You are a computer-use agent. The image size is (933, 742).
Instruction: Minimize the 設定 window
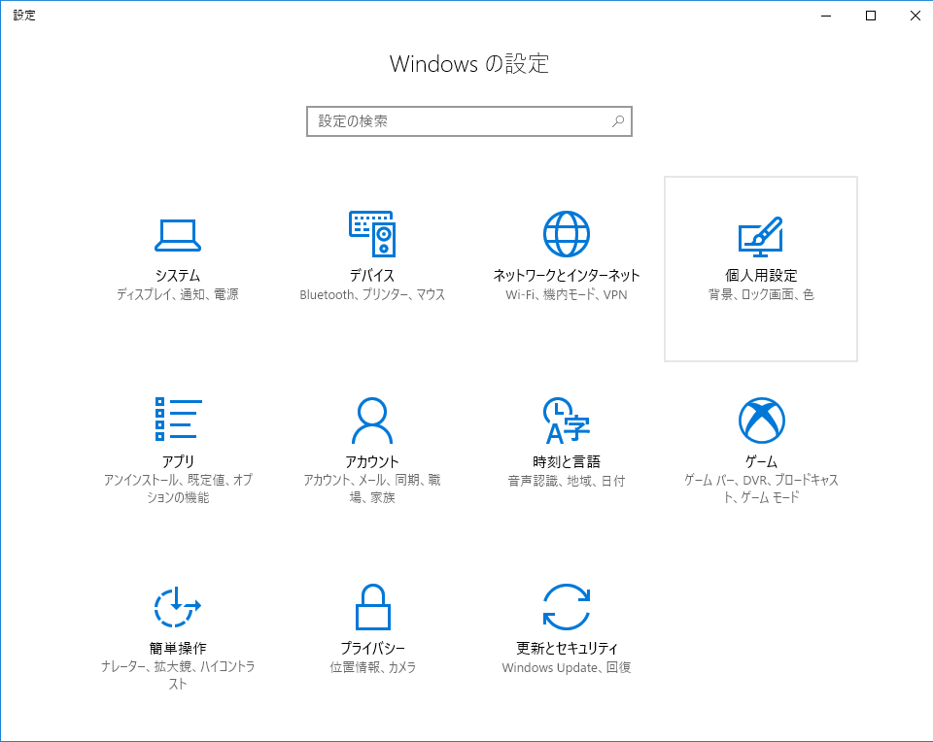point(826,16)
